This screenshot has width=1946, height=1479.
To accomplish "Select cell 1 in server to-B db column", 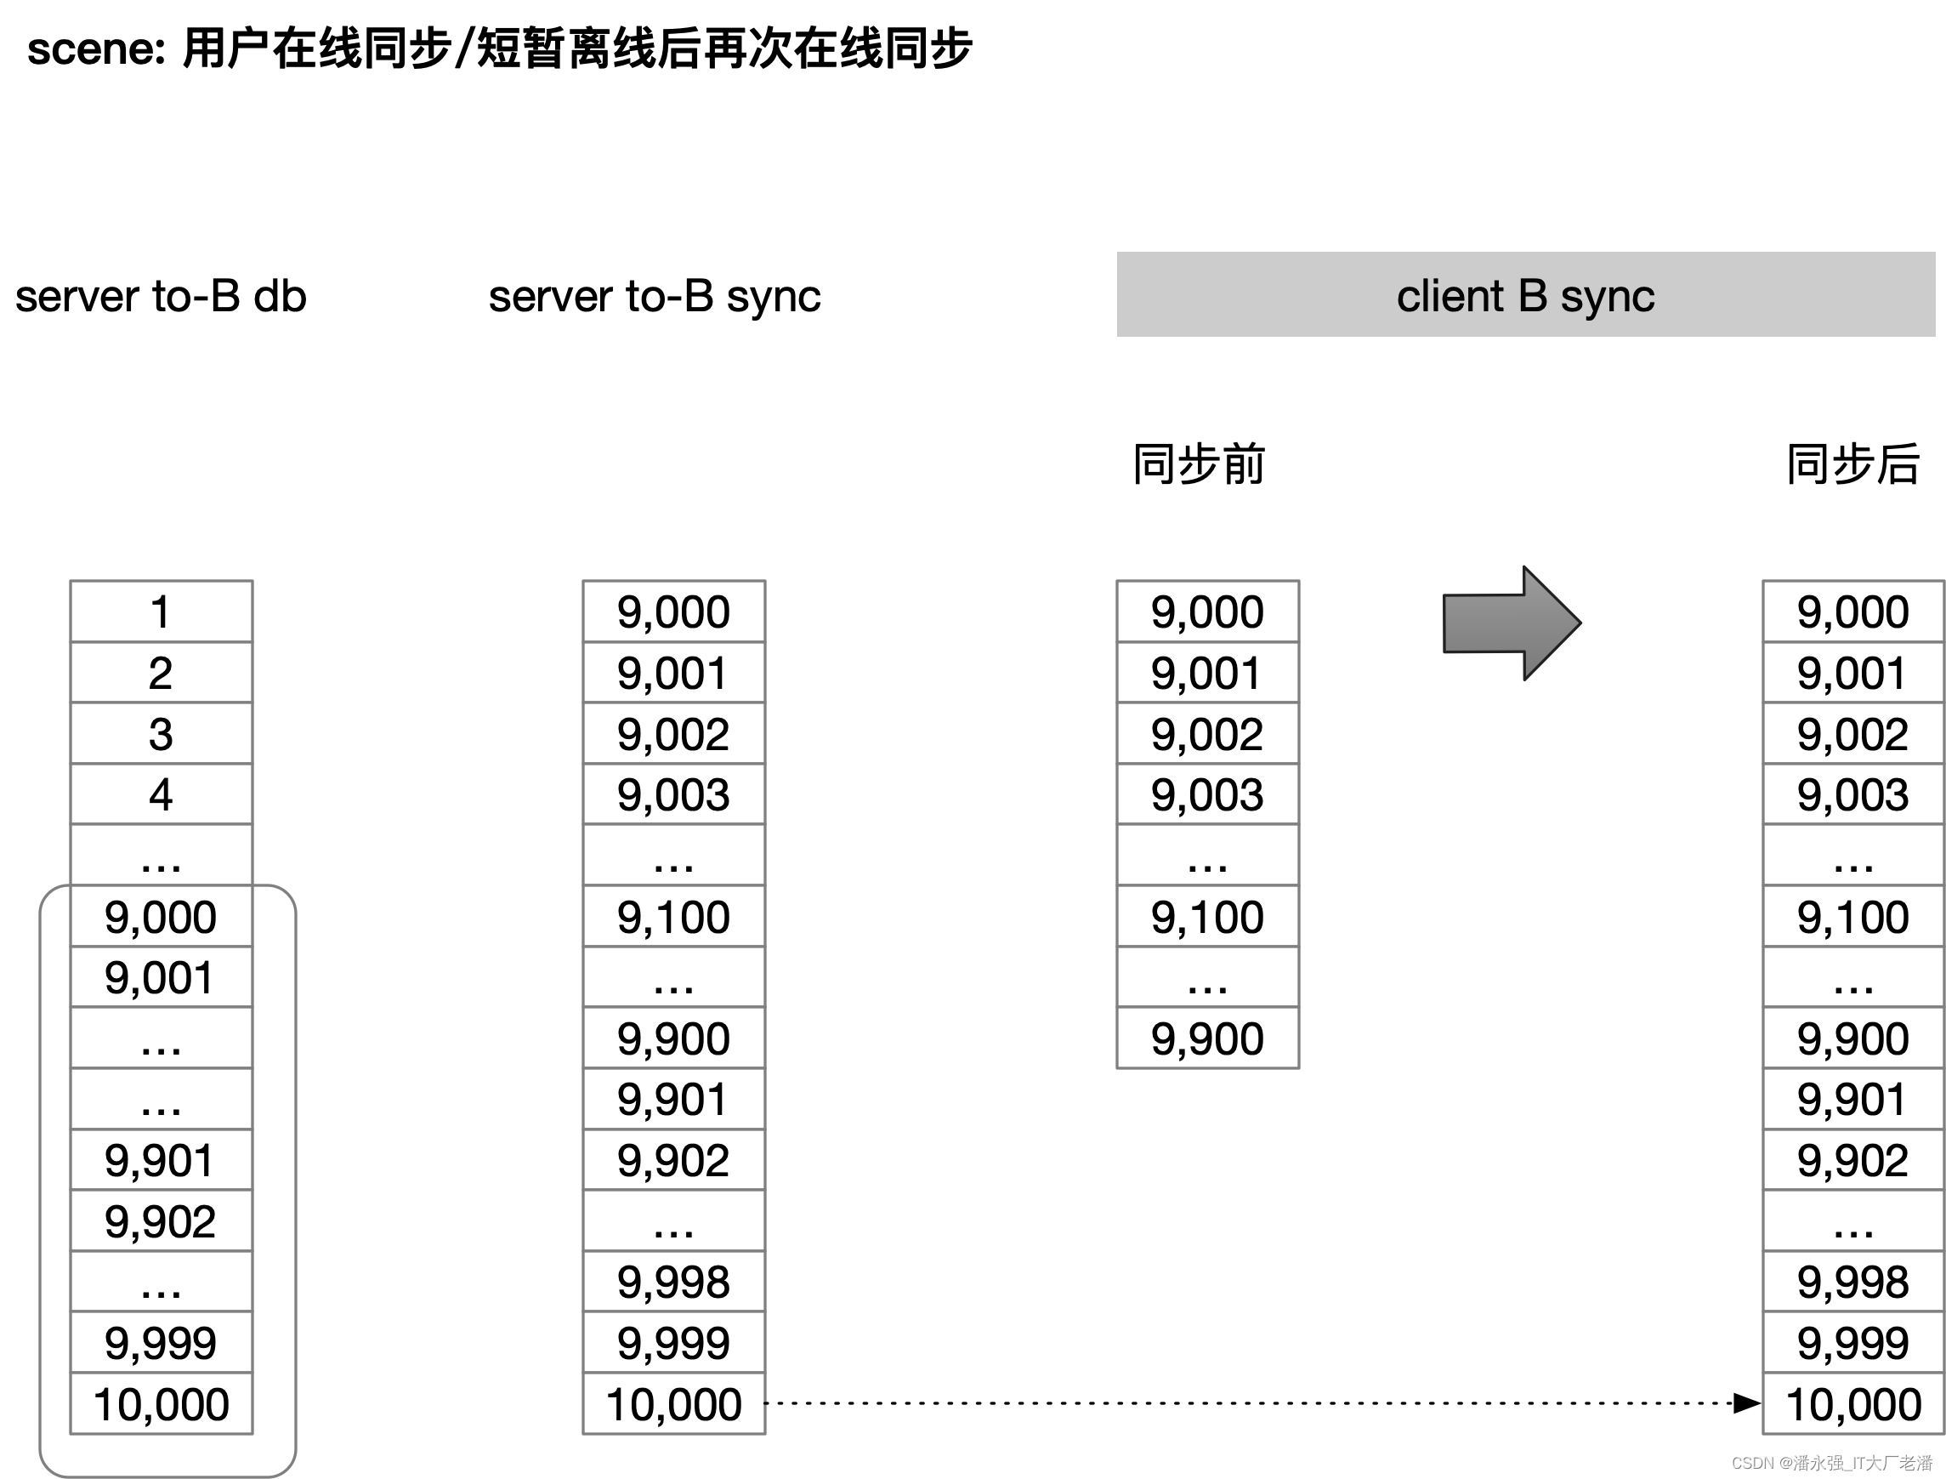I will (x=161, y=611).
